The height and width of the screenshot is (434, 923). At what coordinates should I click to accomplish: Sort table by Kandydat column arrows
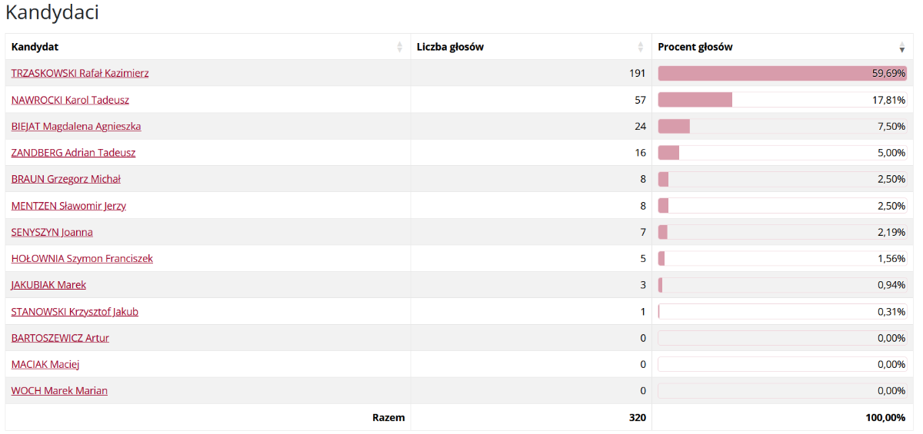point(399,48)
